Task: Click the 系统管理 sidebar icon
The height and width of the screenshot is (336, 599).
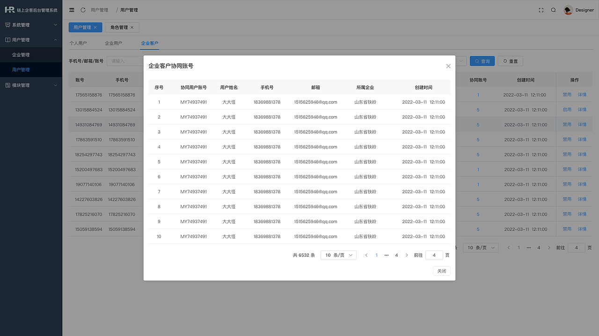Action: (x=7, y=25)
